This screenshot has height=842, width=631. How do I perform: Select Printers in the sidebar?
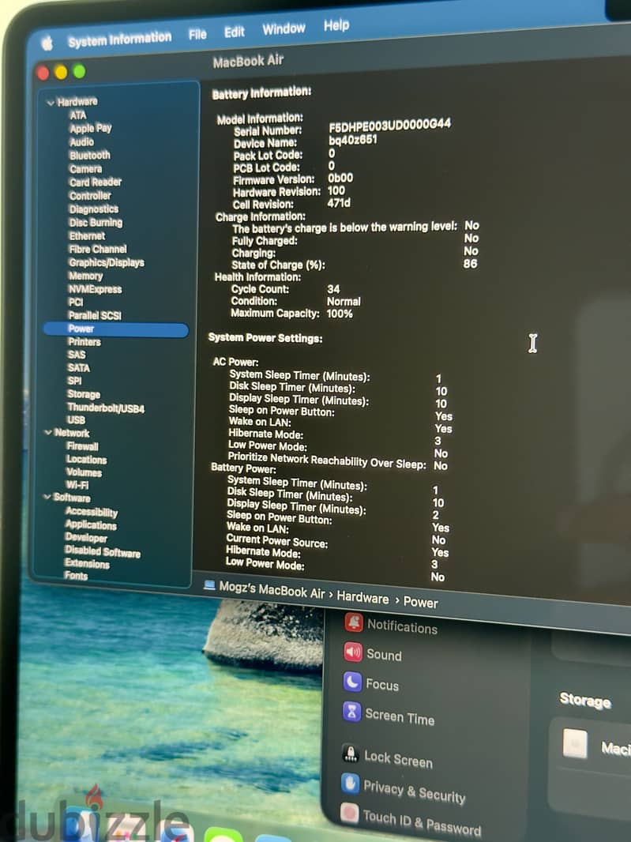pos(85,342)
